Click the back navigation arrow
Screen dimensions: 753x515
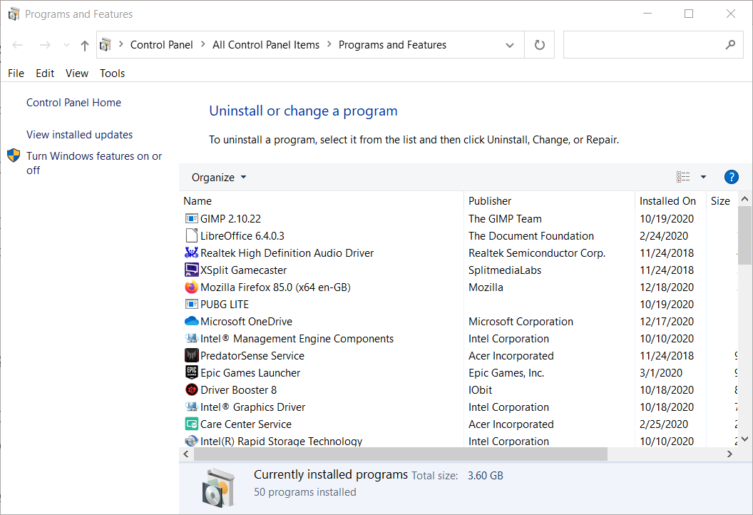point(18,45)
